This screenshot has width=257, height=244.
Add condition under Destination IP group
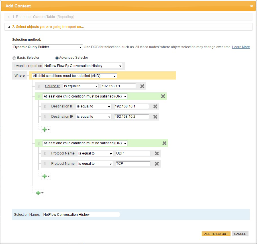46,129
